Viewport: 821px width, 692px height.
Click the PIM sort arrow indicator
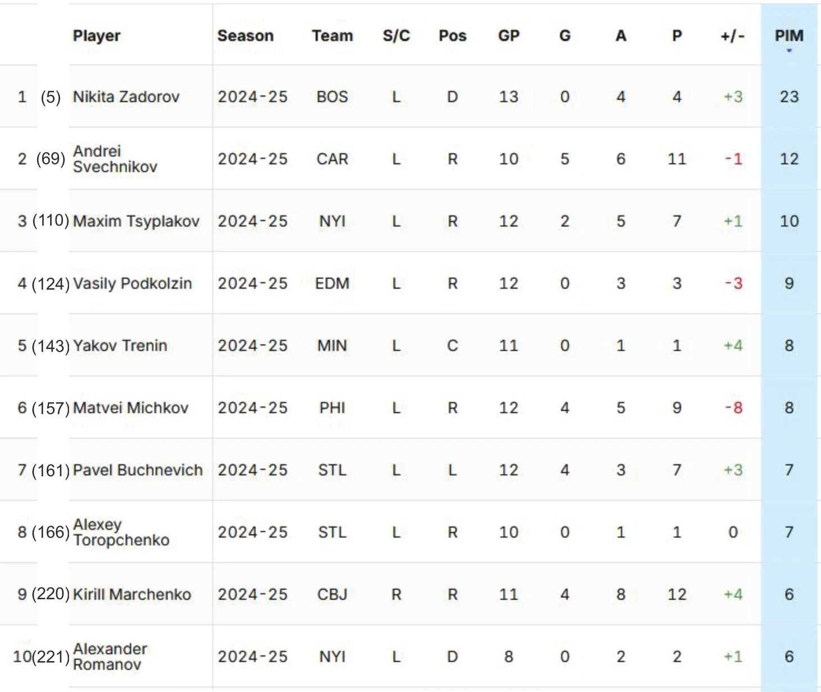point(789,51)
